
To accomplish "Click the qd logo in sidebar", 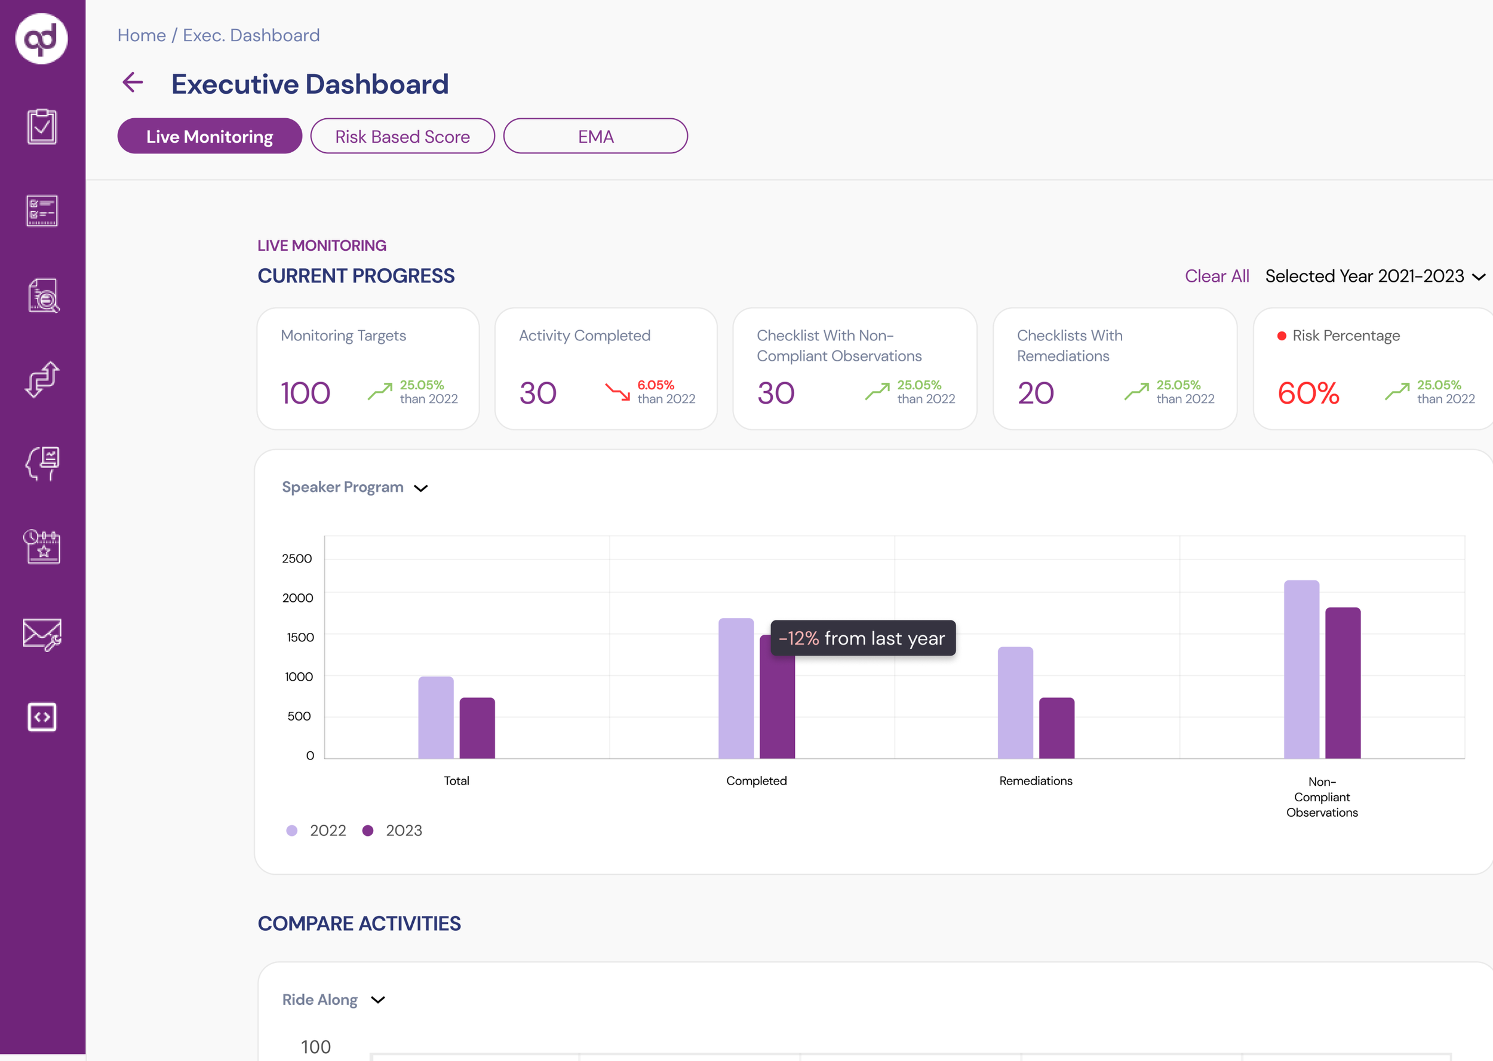I will tap(41, 39).
